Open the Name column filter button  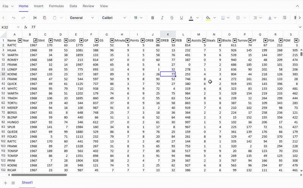[x=20, y=40]
